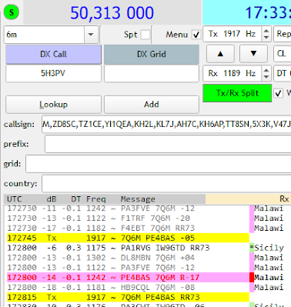Select highlighted row PE4BAS 7Q6M R-17

(128, 278)
